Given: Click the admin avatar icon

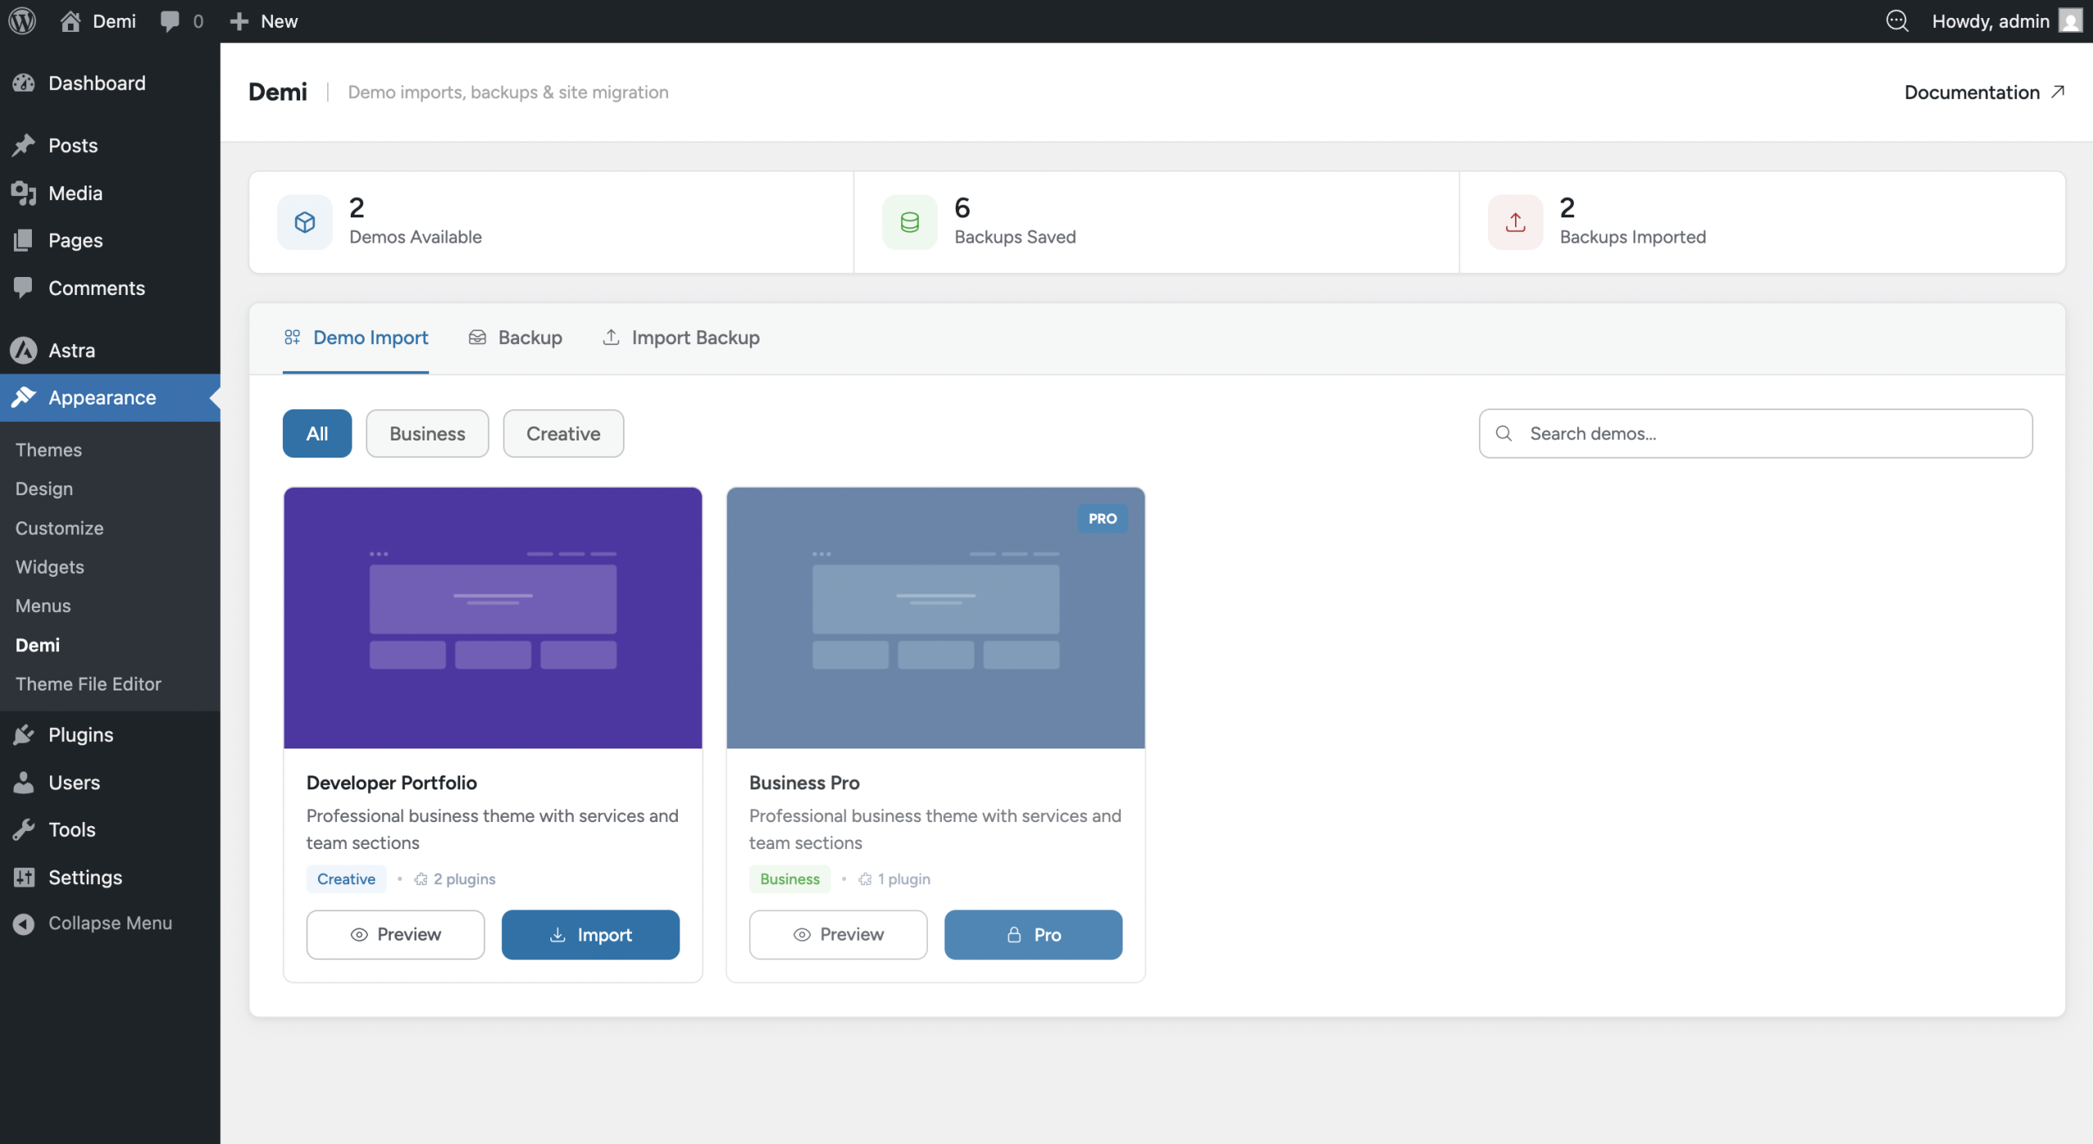Looking at the screenshot, I should tap(2070, 21).
